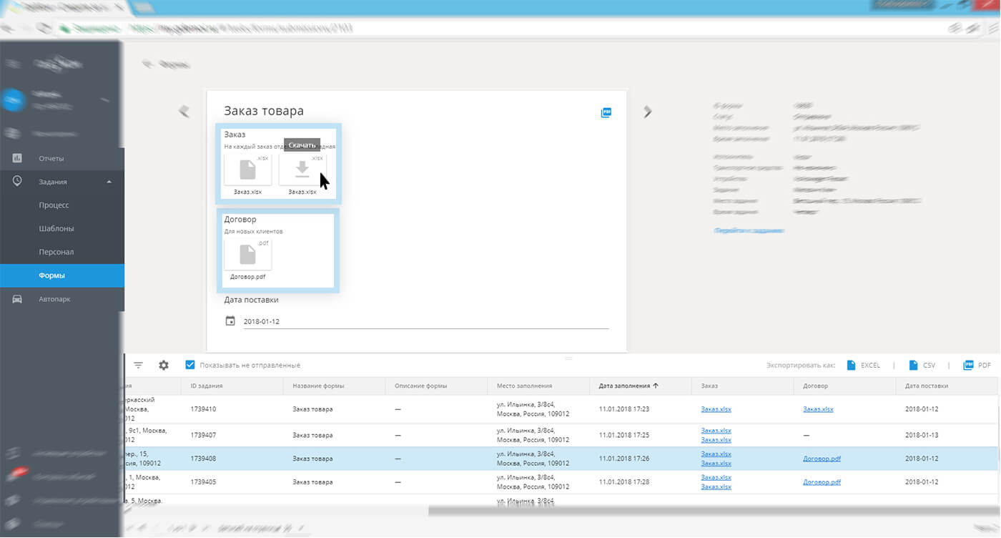Open Договор.pdf link in row 1739408
This screenshot has height=538, width=1001.
click(822, 459)
